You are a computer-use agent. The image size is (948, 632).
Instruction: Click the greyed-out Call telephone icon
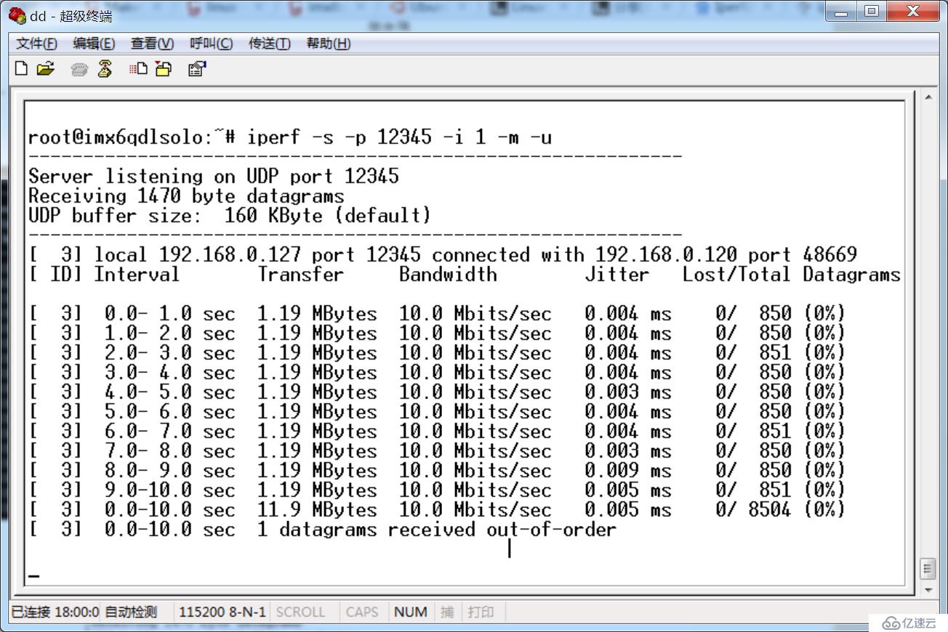coord(80,69)
